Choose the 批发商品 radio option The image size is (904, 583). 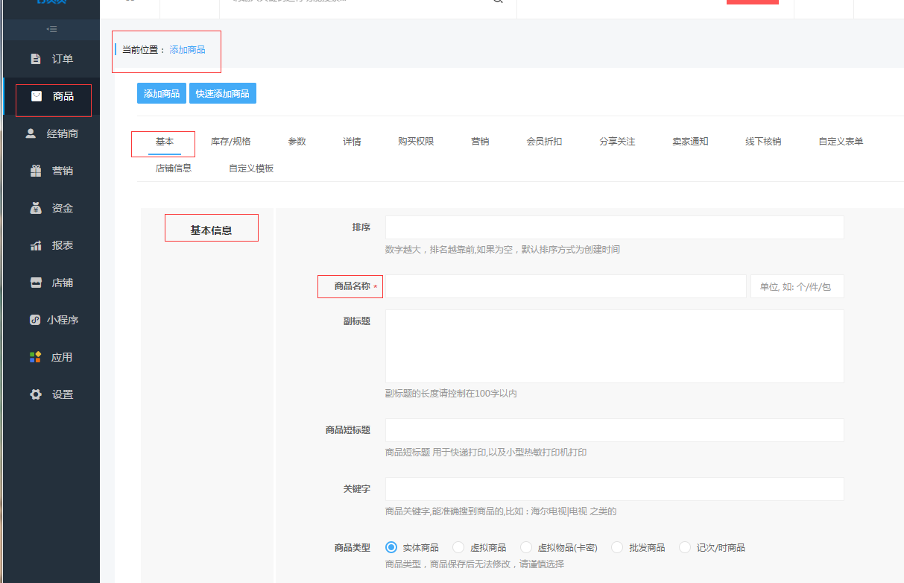(617, 547)
